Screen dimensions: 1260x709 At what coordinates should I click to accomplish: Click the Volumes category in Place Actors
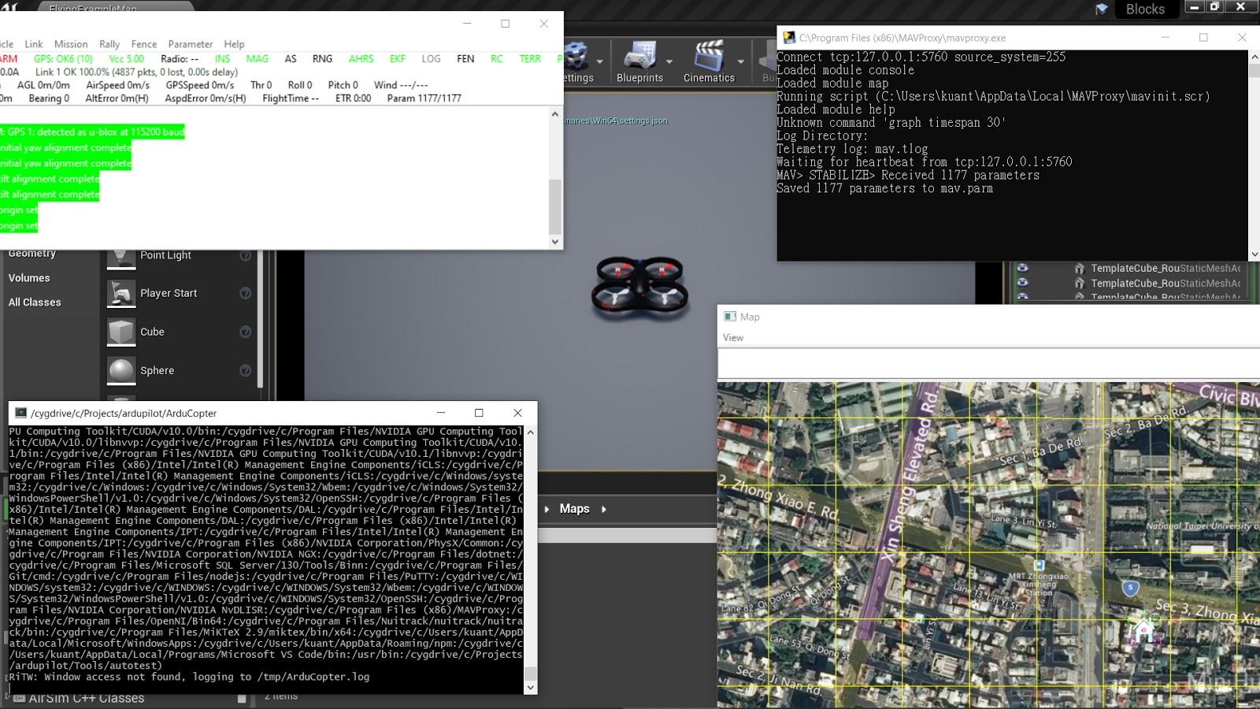tap(29, 277)
